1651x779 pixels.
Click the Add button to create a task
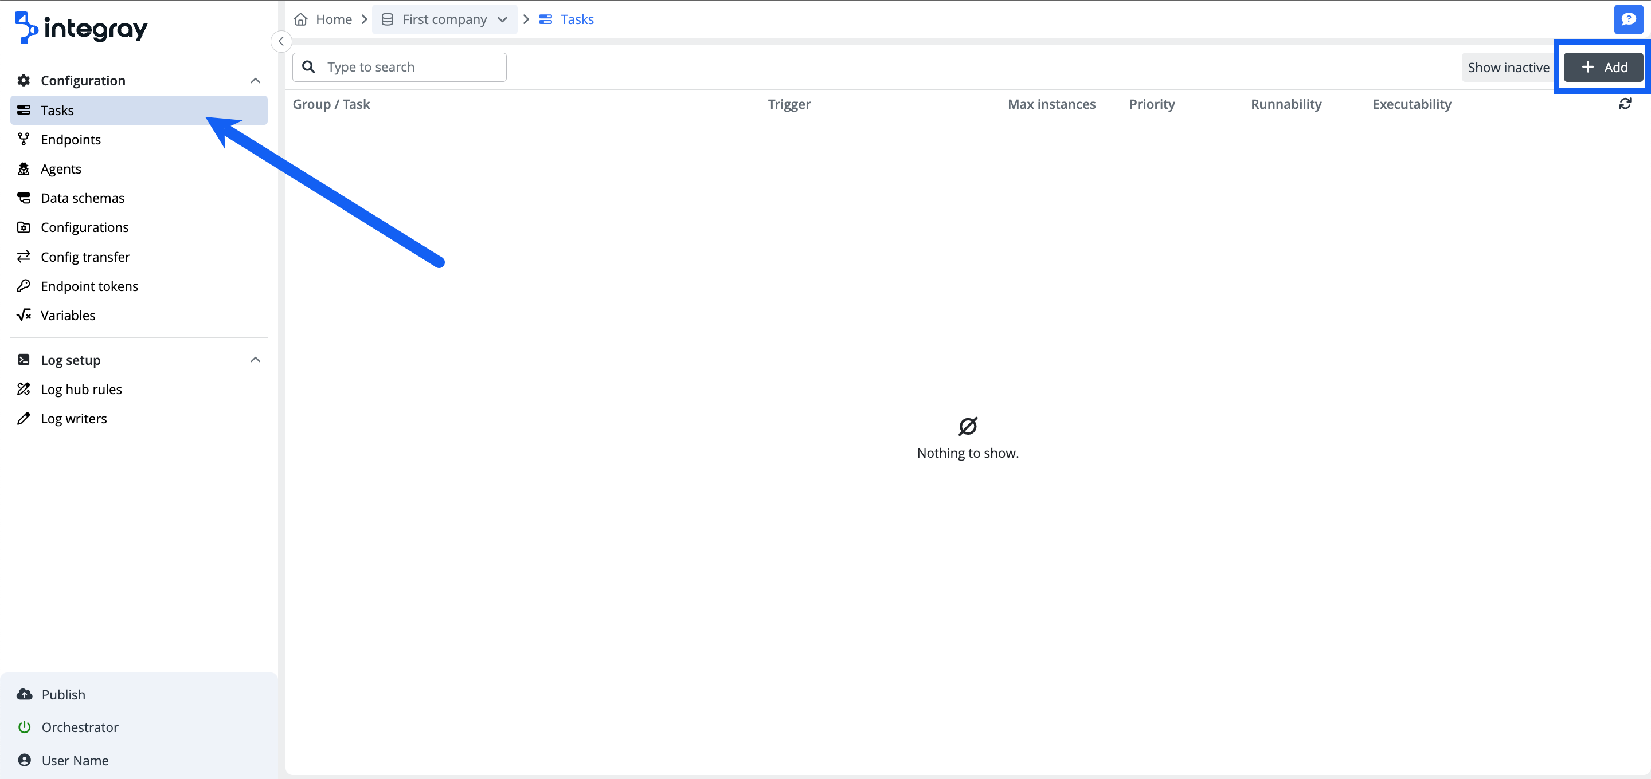[1602, 66]
